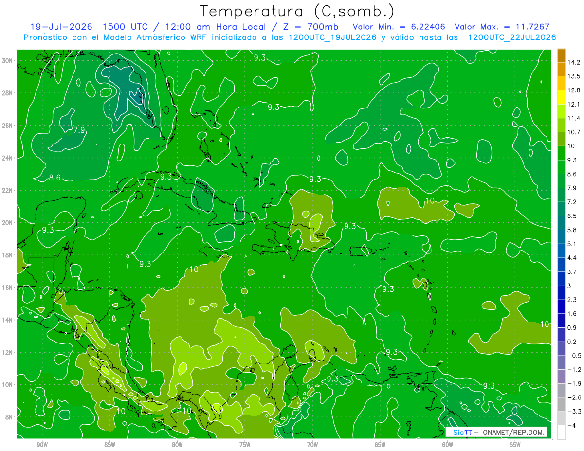Screen dimensions: 584x451
Task: Pick the dark orange top legend swatch
Action: pos(561,55)
